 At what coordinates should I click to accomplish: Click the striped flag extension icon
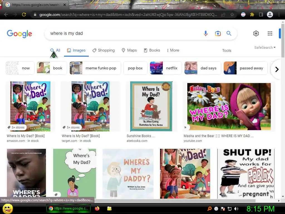[243, 14]
